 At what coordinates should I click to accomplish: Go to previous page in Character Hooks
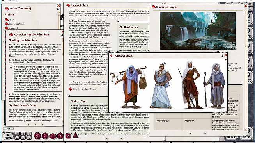pos(190,133)
